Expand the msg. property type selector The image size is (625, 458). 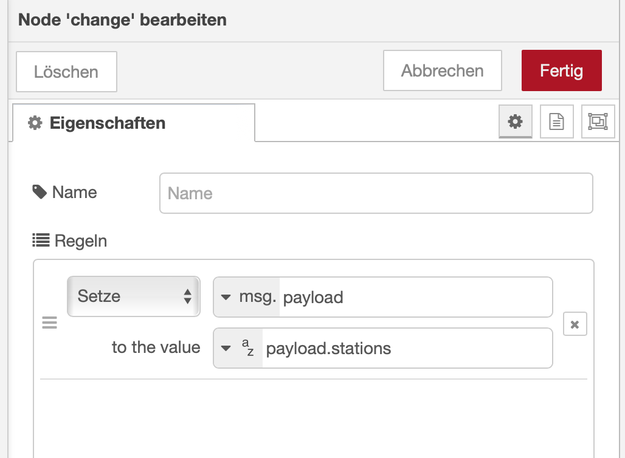[226, 297]
